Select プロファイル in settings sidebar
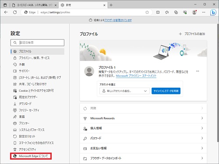 click(x=38, y=51)
